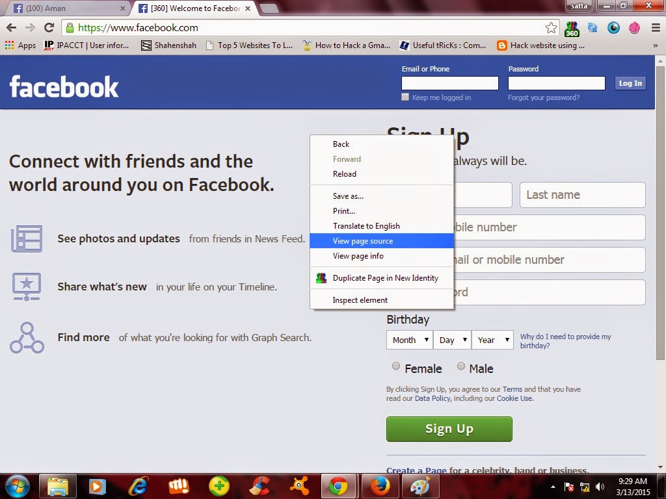Open Useful tRicKs bookmark

click(443, 45)
